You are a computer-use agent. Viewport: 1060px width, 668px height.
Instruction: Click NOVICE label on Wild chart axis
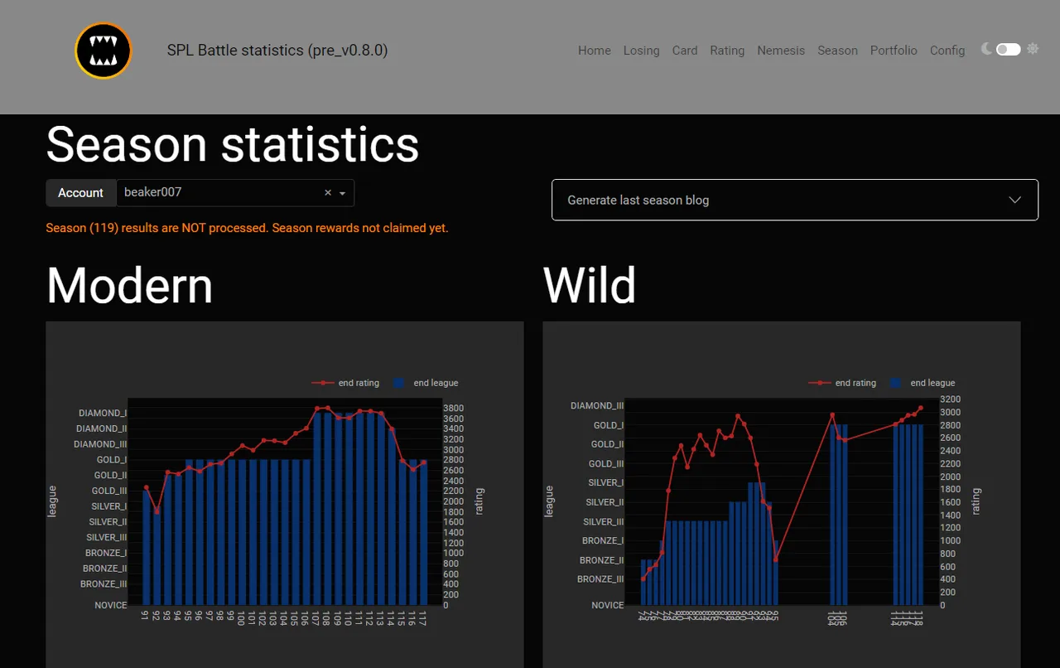608,605
